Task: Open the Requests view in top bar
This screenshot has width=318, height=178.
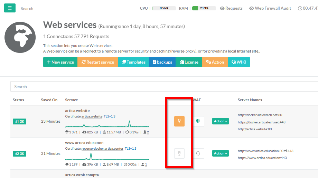Action: pos(231,8)
